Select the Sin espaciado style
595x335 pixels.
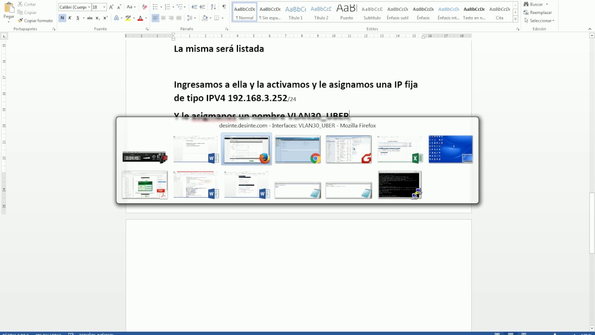270,13
